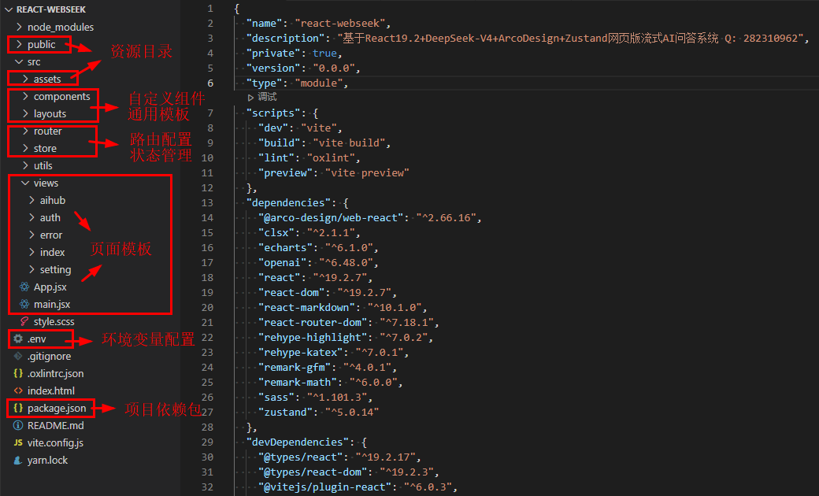819x496 pixels.
Task: Click the "react-router-dom" dependency name
Action: (313, 323)
